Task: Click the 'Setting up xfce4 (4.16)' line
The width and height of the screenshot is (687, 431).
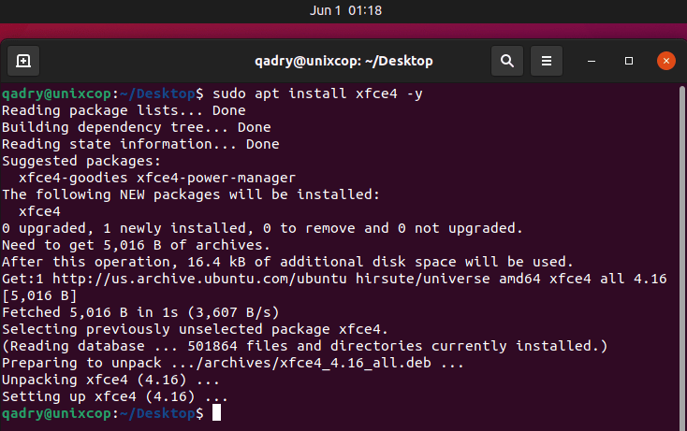Action: (x=115, y=396)
